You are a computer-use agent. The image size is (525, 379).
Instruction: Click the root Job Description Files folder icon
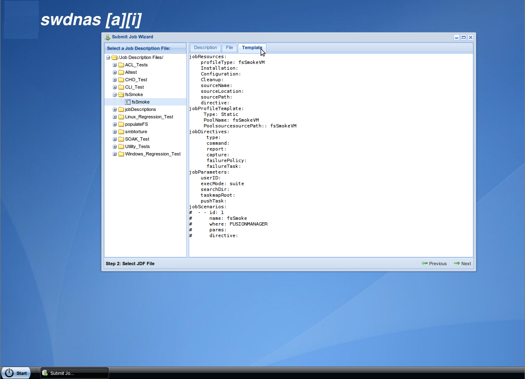pyautogui.click(x=114, y=57)
